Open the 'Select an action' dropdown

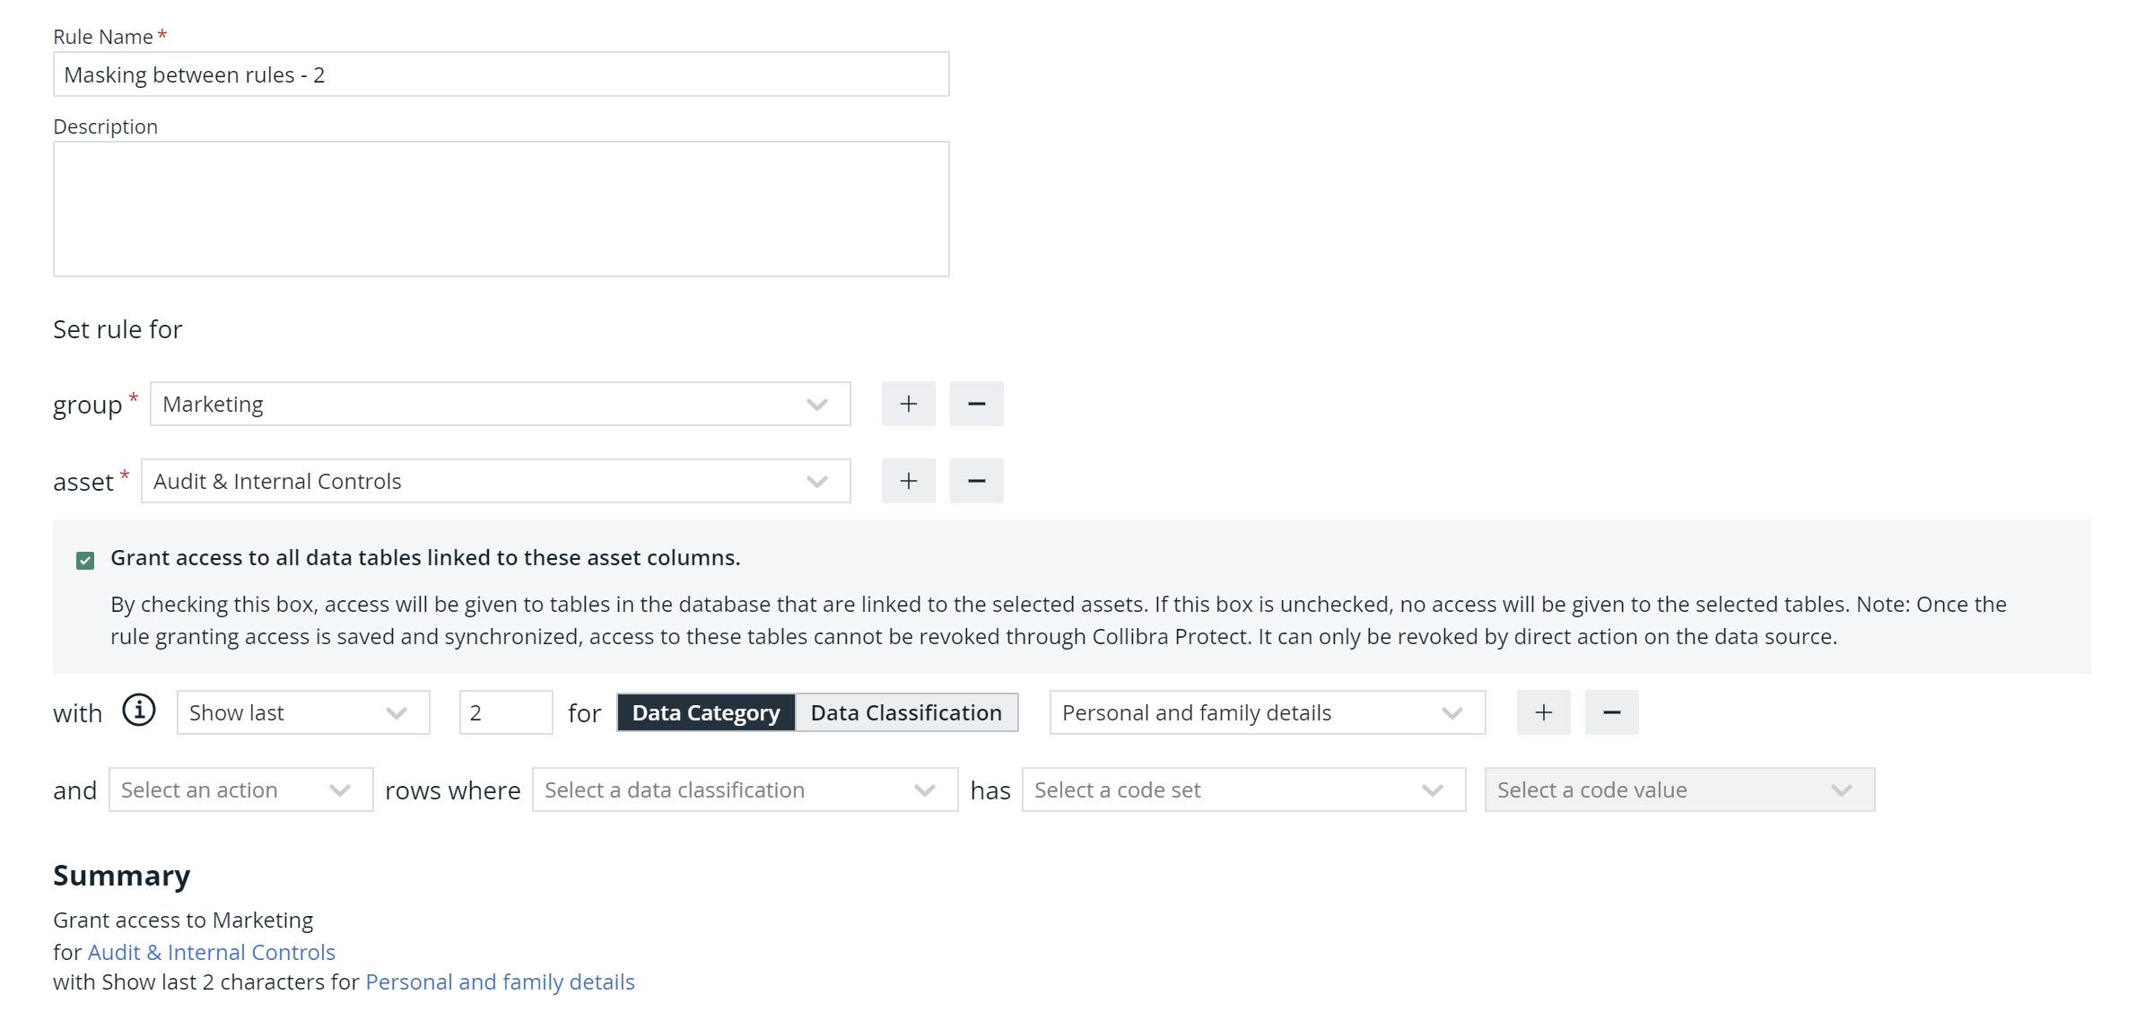point(240,790)
